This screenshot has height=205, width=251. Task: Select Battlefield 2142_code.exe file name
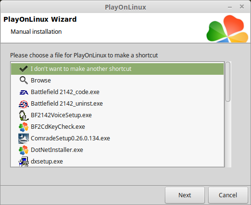pyautogui.click(x=65, y=92)
